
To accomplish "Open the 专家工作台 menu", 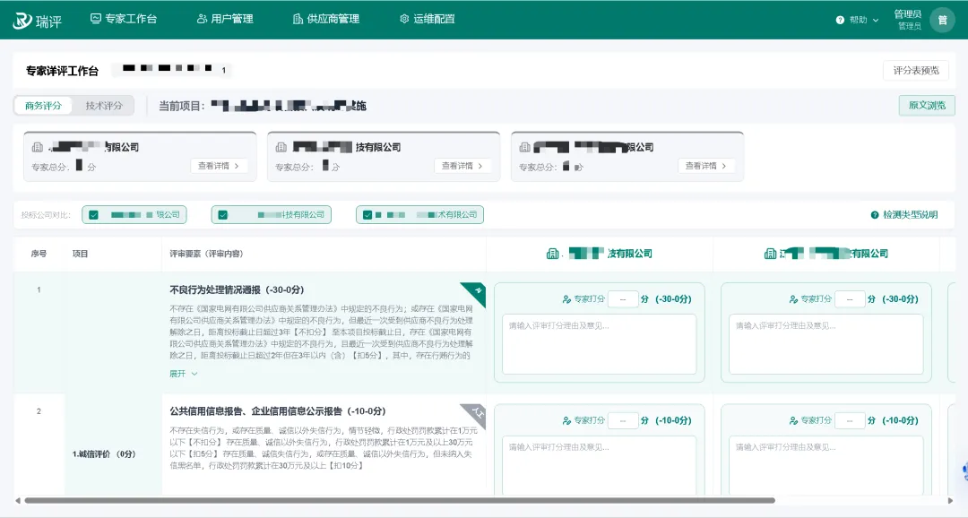I will click(124, 19).
